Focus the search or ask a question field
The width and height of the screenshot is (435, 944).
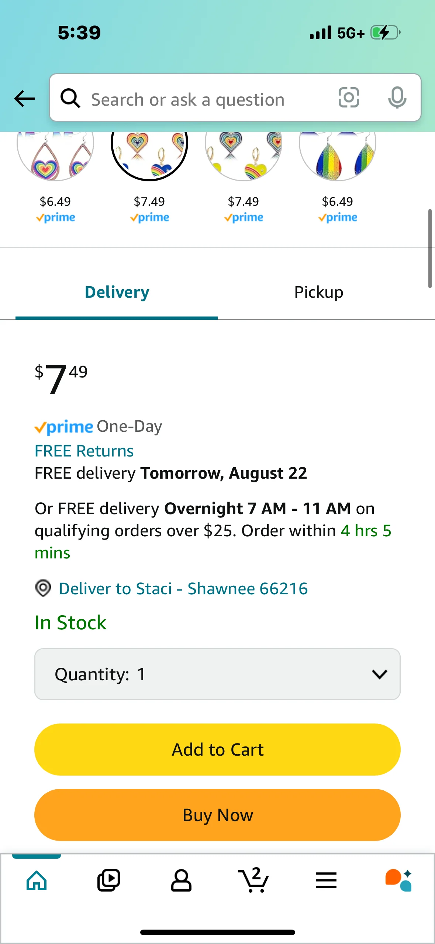click(207, 100)
